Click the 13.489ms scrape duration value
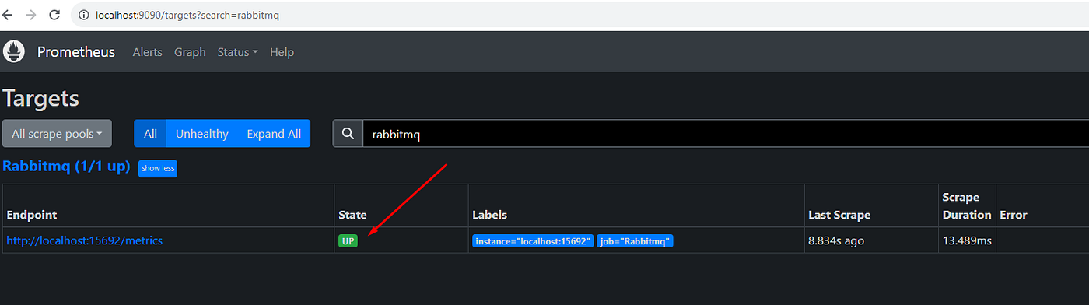 (967, 240)
